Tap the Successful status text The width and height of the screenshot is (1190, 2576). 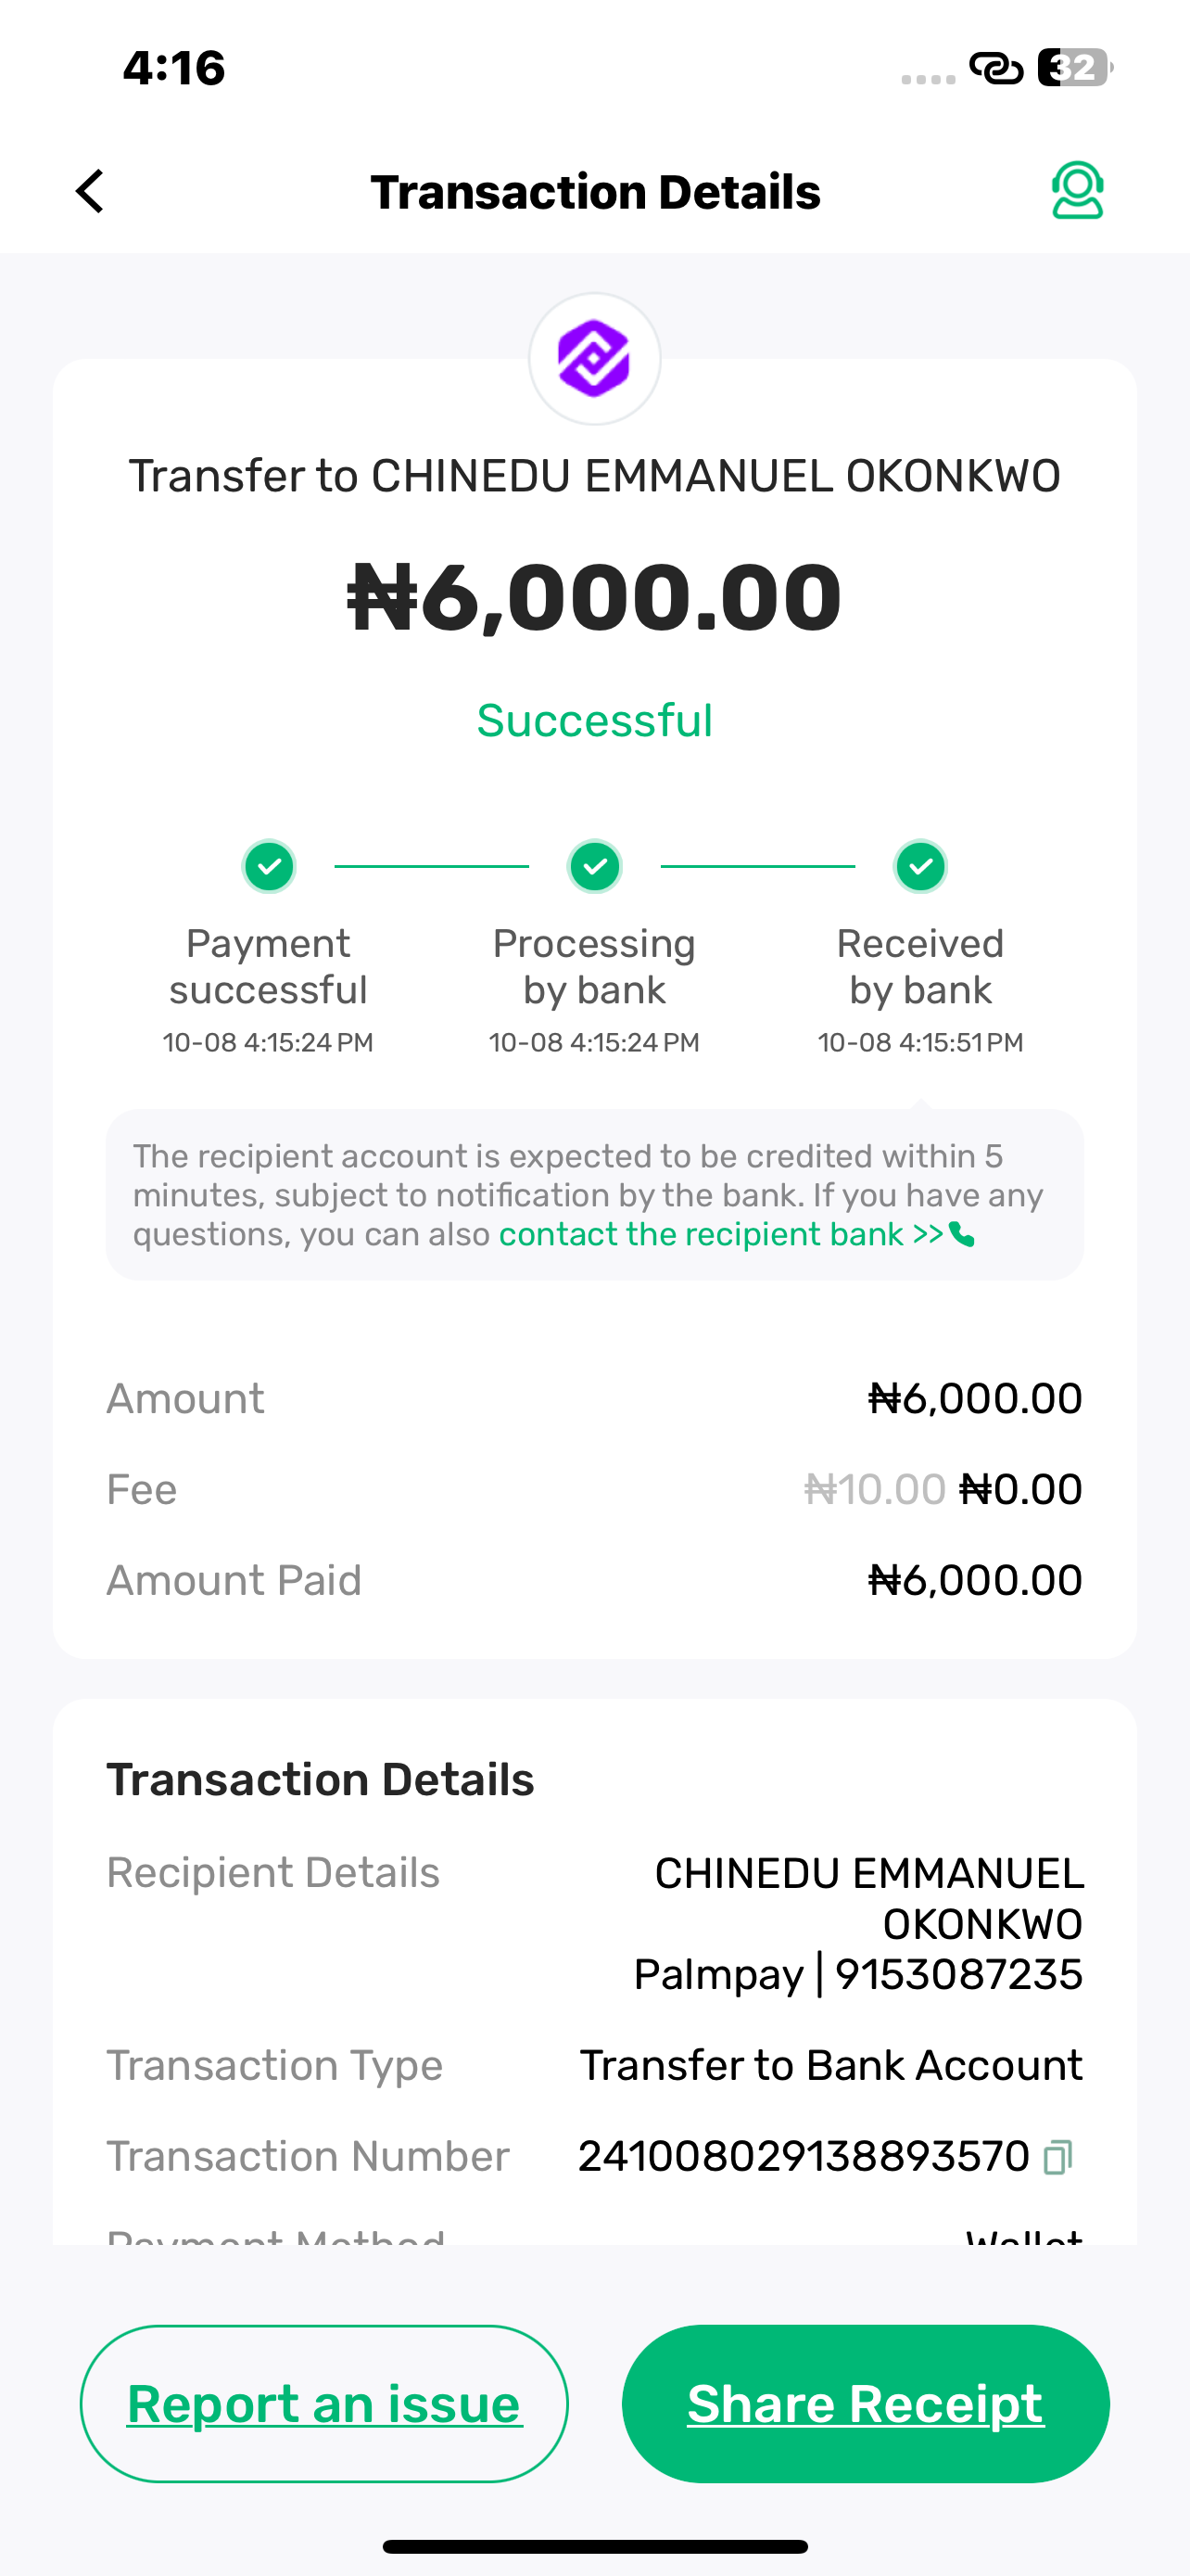click(x=594, y=720)
